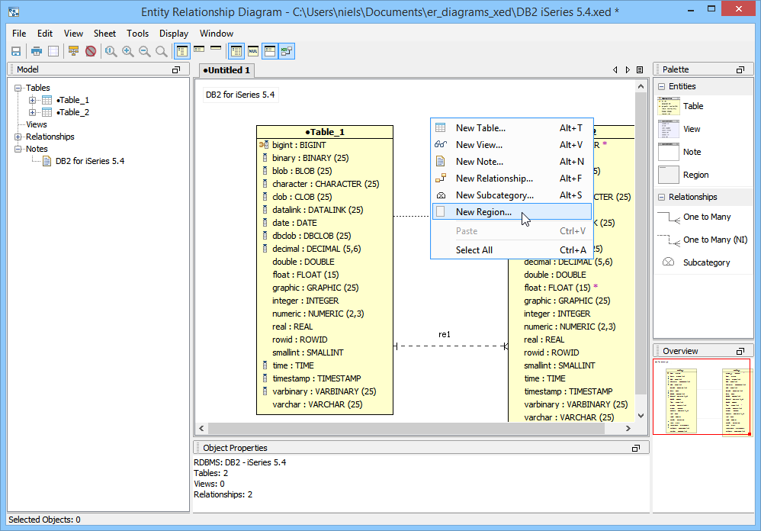Click the Table_1 header in diagram

click(x=325, y=132)
